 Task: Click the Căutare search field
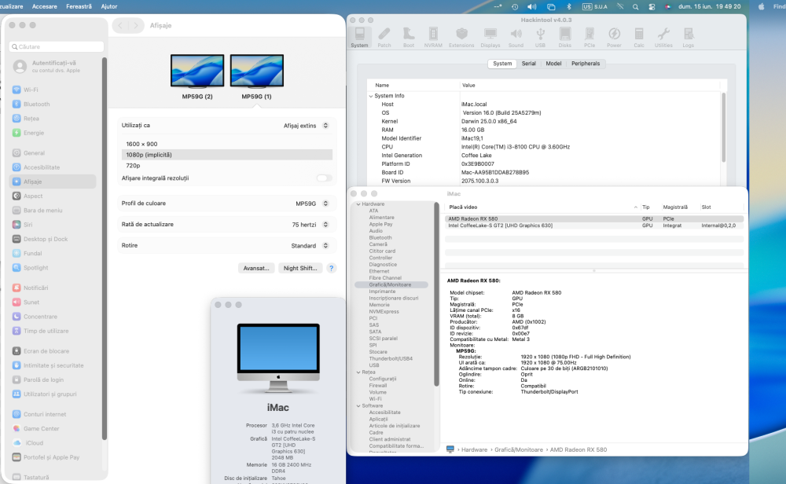pos(56,46)
